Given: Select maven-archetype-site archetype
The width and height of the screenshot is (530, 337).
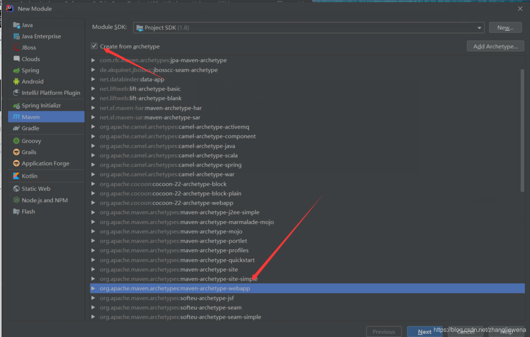Looking at the screenshot, I should point(307,269).
